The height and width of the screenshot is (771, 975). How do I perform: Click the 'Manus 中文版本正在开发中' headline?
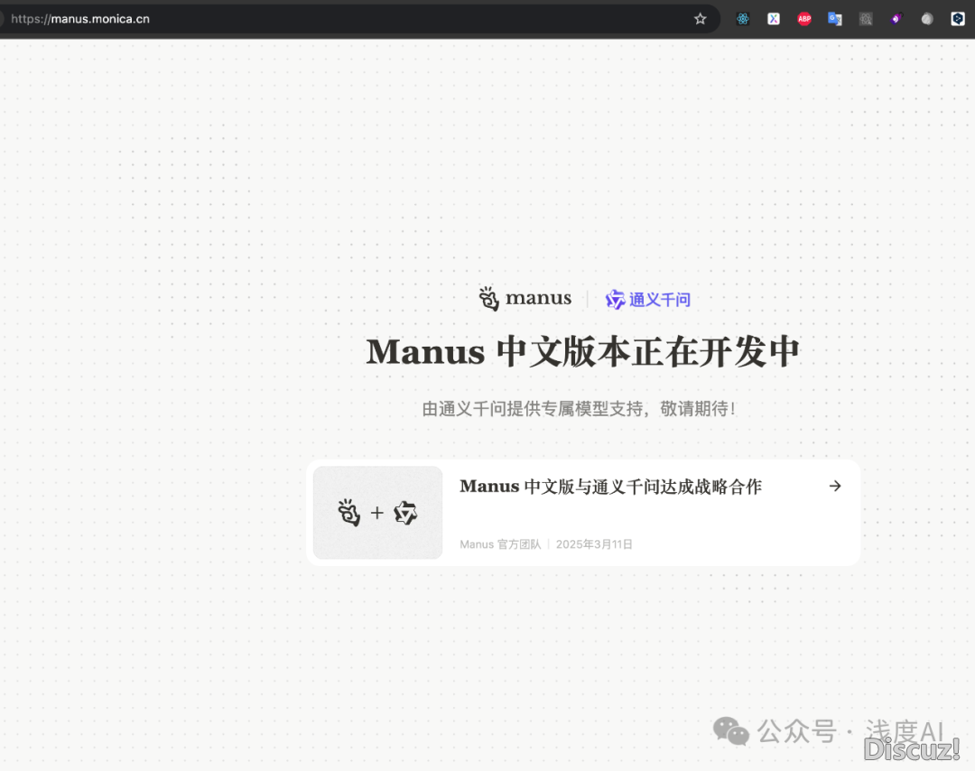tap(582, 352)
